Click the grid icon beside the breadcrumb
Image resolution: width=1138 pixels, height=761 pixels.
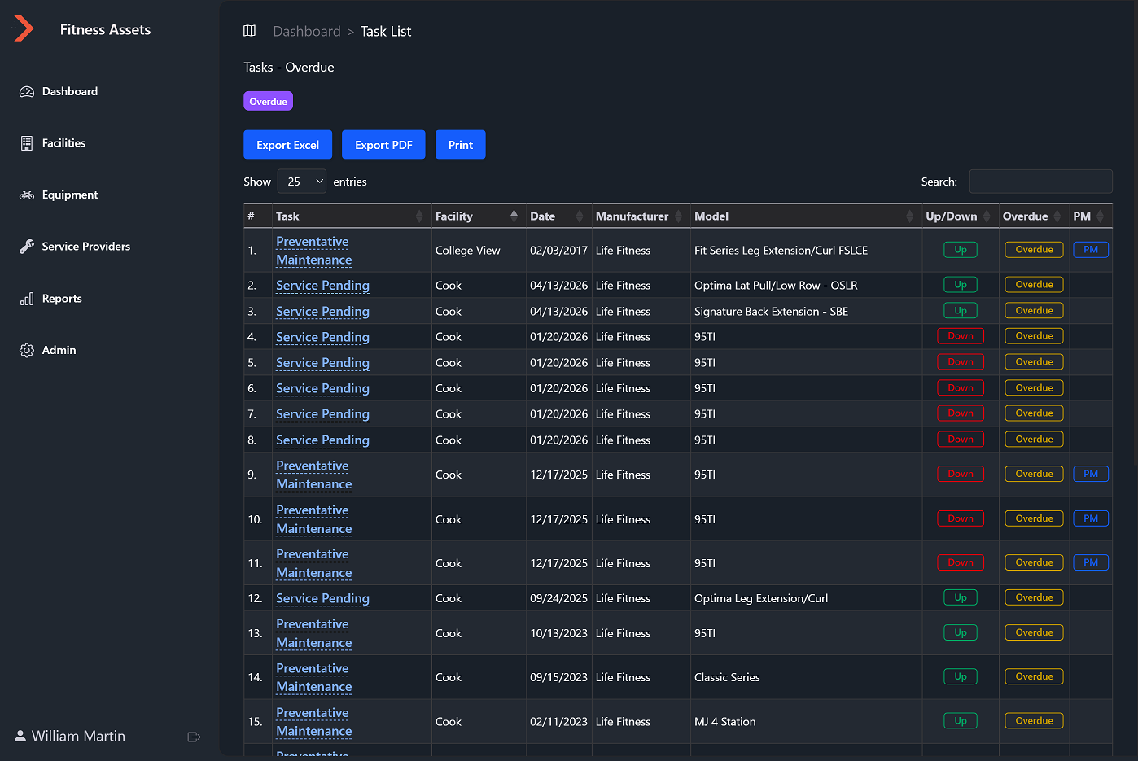tap(250, 30)
